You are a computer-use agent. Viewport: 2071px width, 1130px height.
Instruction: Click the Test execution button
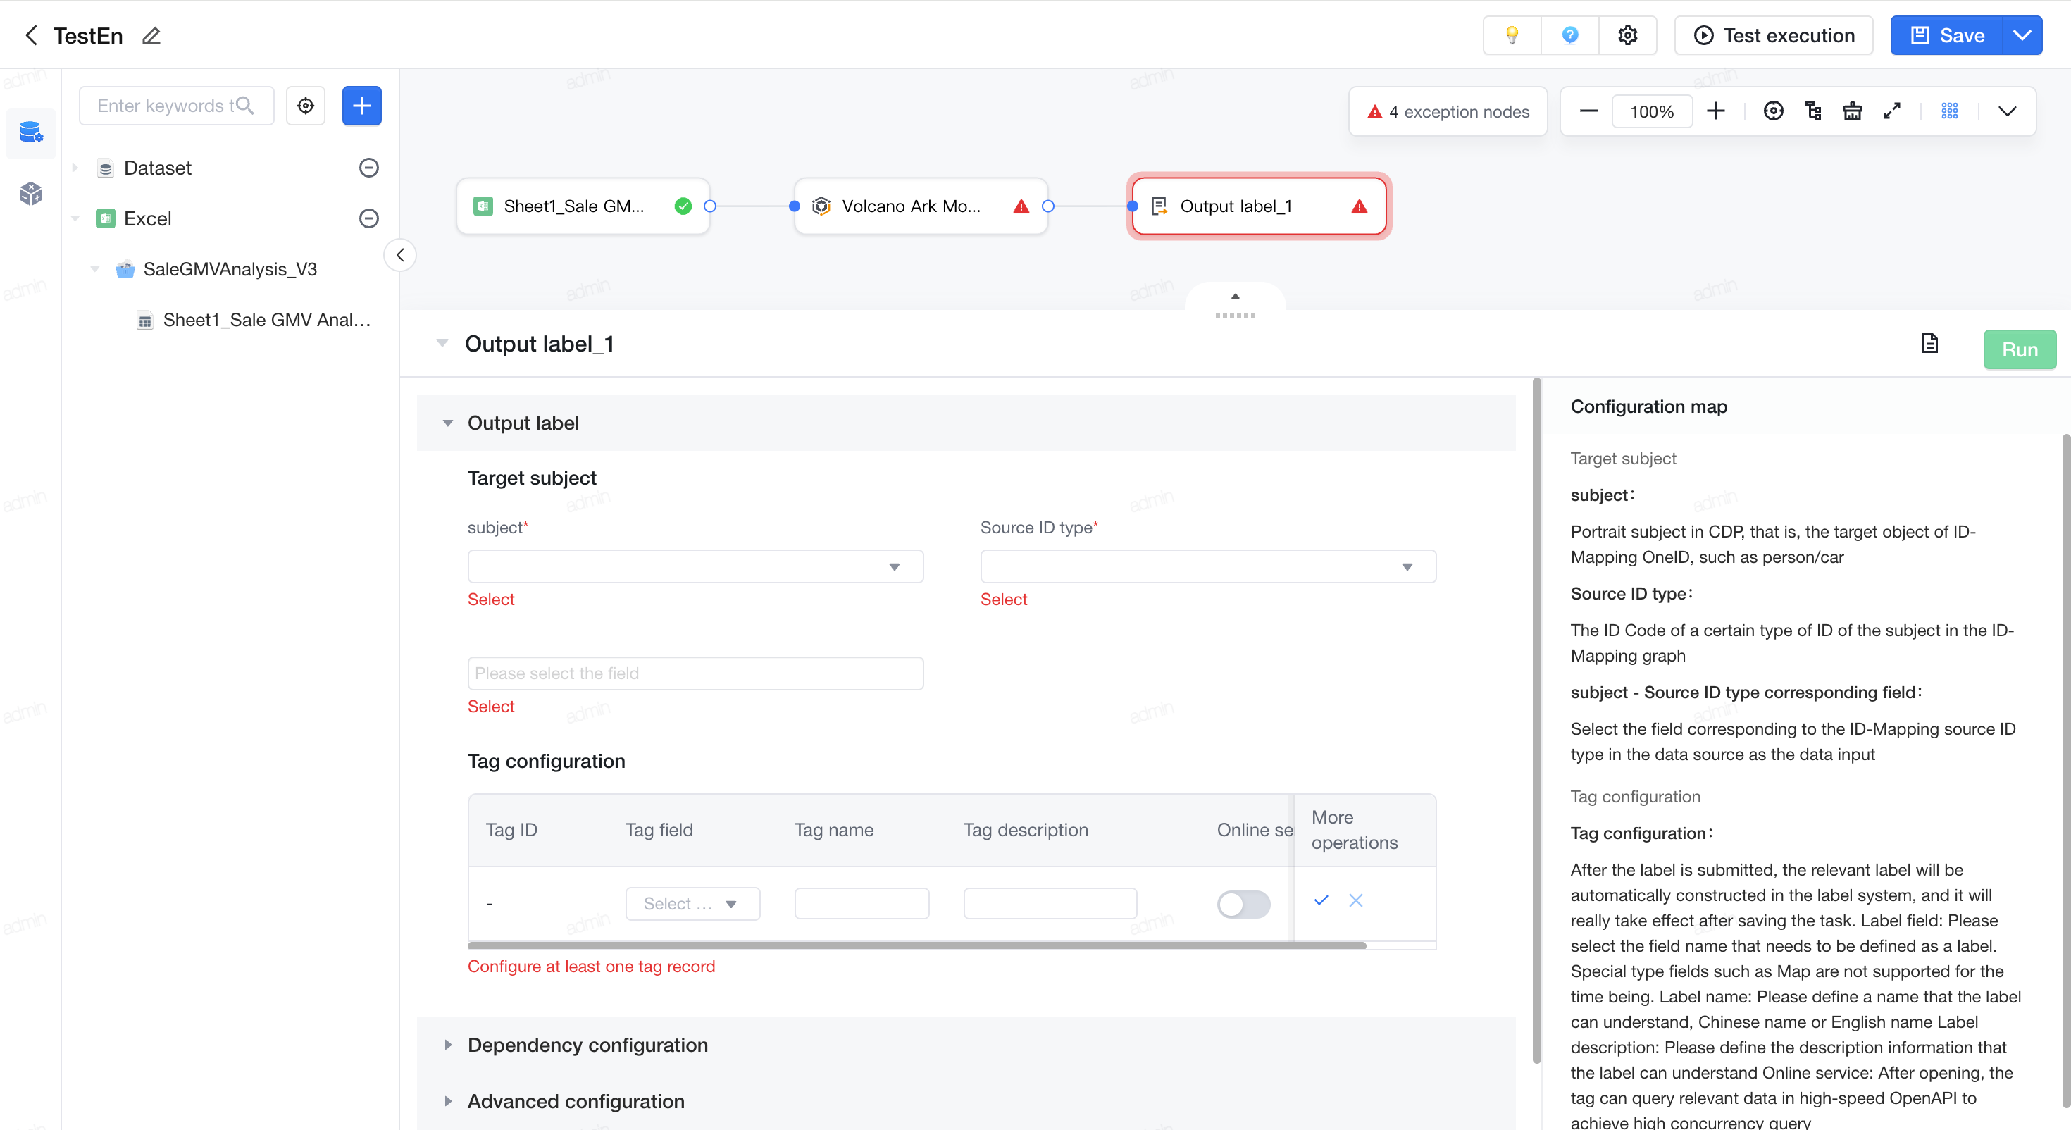(x=1774, y=35)
